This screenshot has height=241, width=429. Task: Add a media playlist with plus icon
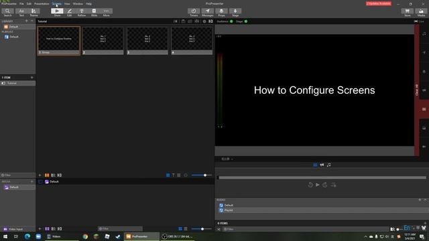(x=32, y=181)
